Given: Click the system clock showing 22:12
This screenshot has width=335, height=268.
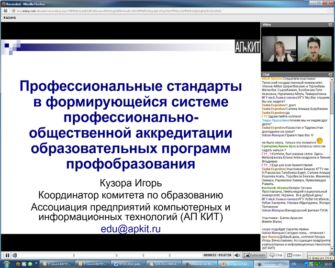Looking at the screenshot, I should pos(328,264).
